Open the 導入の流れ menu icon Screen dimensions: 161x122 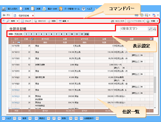point(4,9)
